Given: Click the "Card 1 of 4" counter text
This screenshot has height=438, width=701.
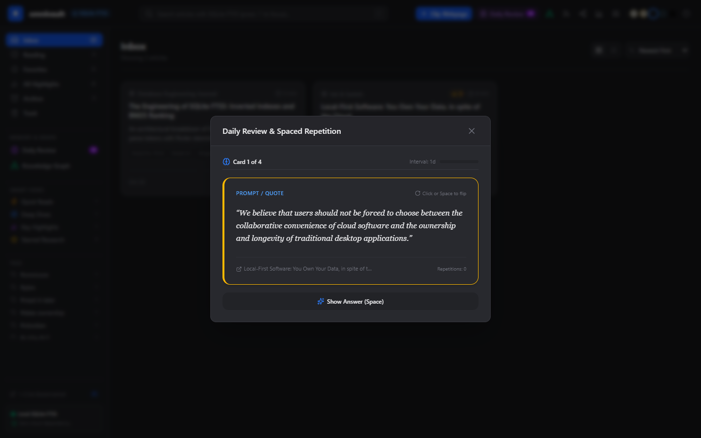Looking at the screenshot, I should coord(247,162).
